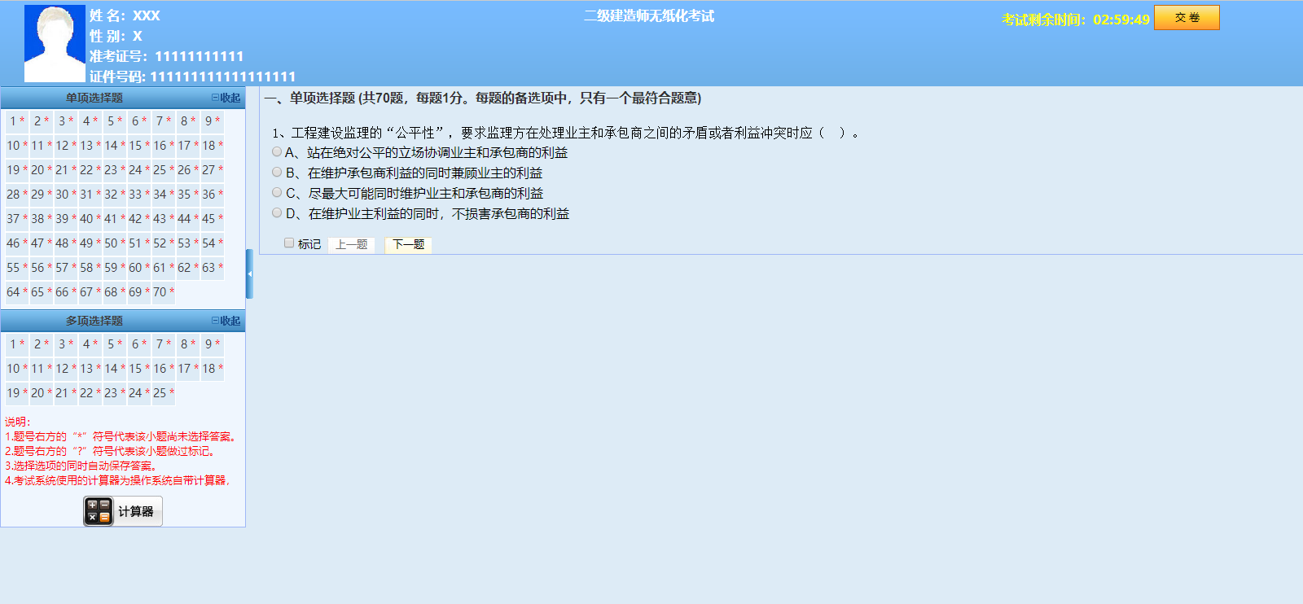The image size is (1303, 604).
Task: Select answer option C radio button
Action: pyautogui.click(x=277, y=193)
